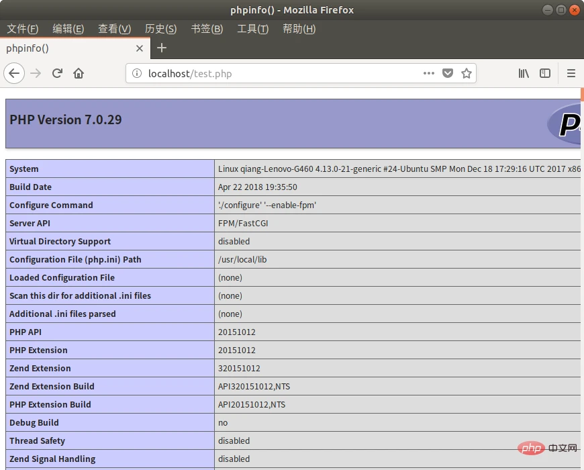
Task: Open the page actions three-dot menu
Action: [429, 73]
